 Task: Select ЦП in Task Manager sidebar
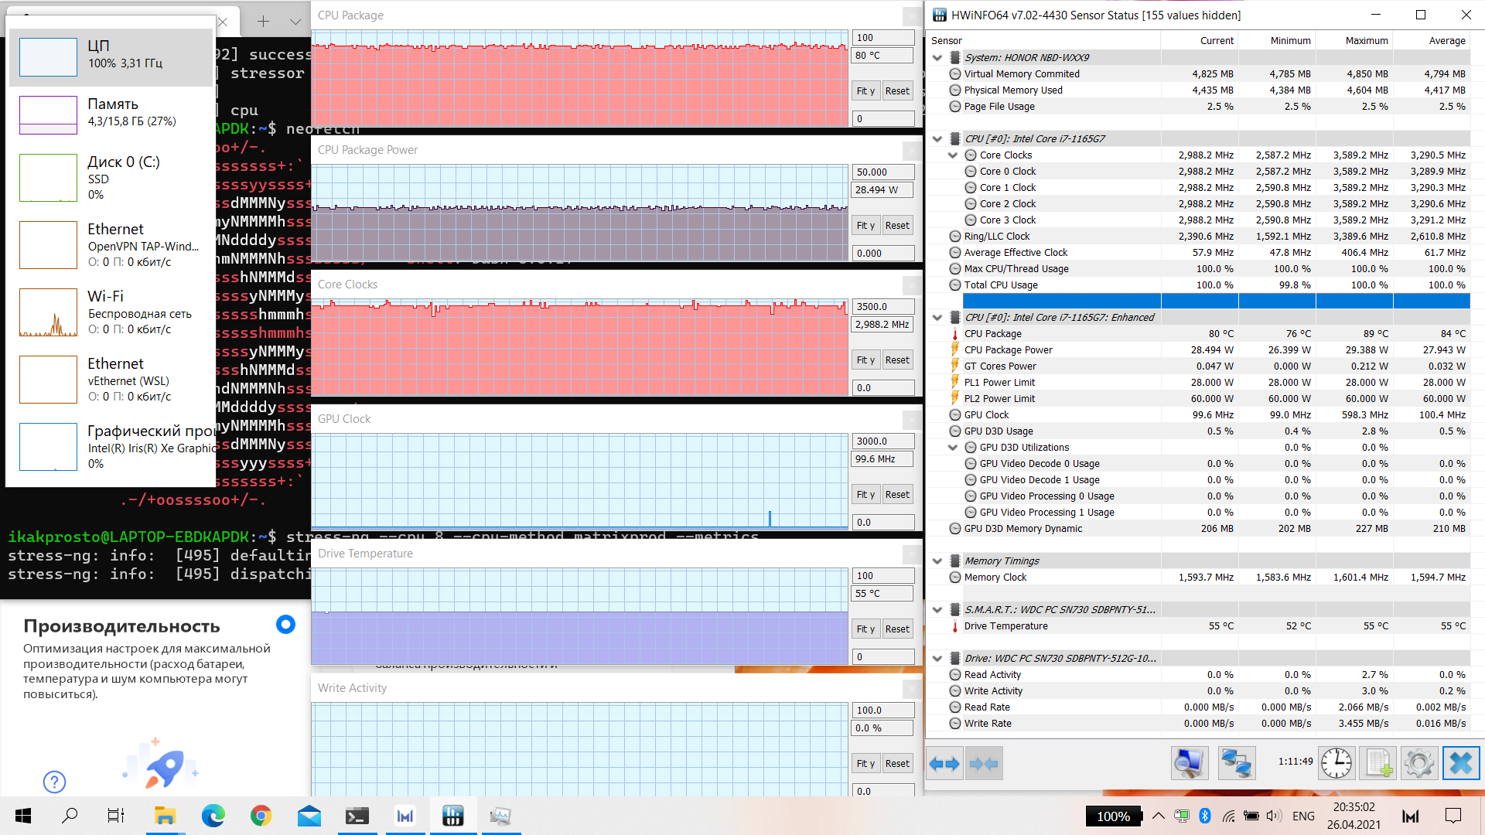[111, 57]
